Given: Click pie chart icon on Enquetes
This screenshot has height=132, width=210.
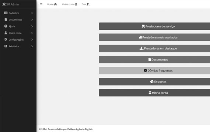Looking at the screenshot, I should pos(152,81).
